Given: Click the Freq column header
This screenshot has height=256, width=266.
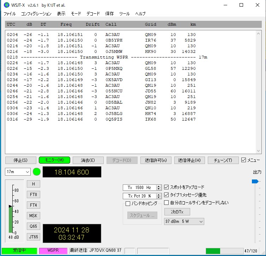Looking at the screenshot, I should 66,24.
